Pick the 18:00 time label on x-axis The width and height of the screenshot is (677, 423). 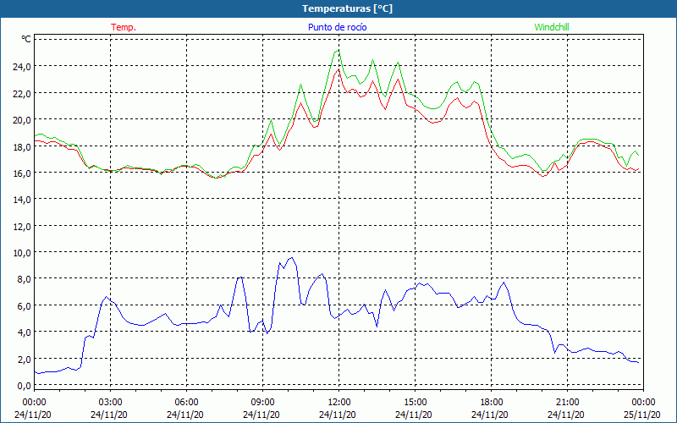(491, 402)
